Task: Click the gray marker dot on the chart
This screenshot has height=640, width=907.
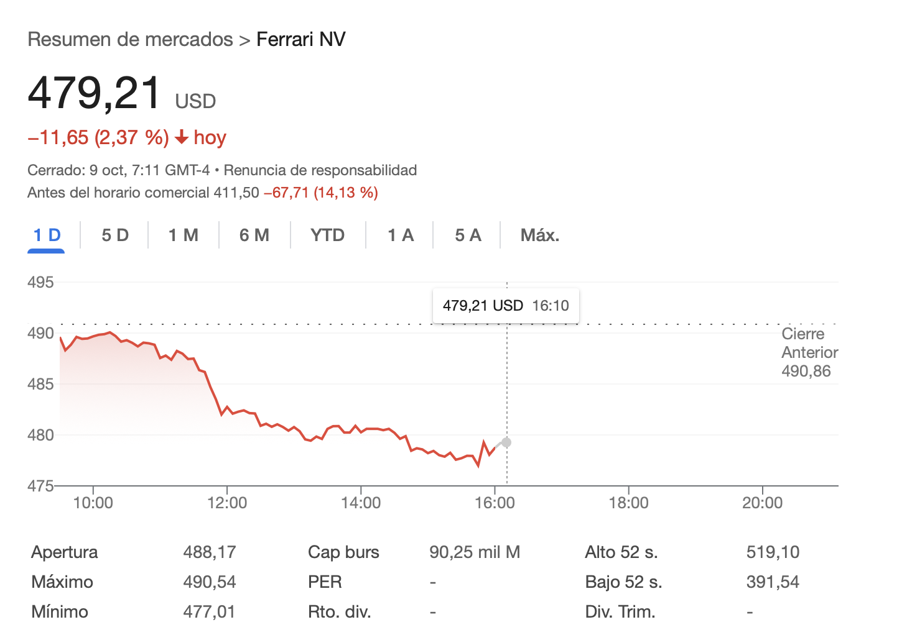Action: [x=506, y=442]
